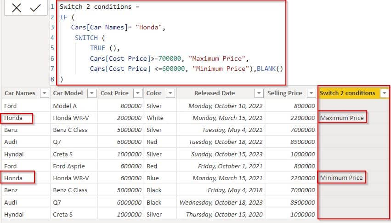This screenshot has width=391, height=223.
Task: Commit the formula with the checkmark icon
Action: 35,8
